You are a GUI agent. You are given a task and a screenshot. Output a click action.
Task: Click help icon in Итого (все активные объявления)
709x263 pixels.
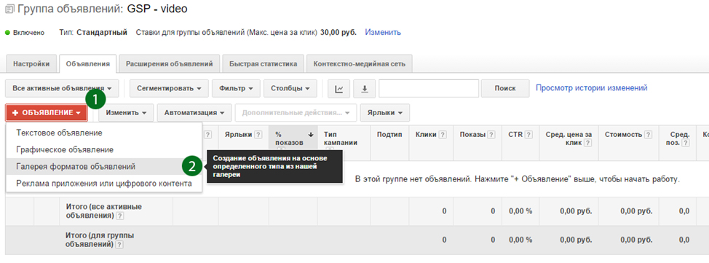120,216
